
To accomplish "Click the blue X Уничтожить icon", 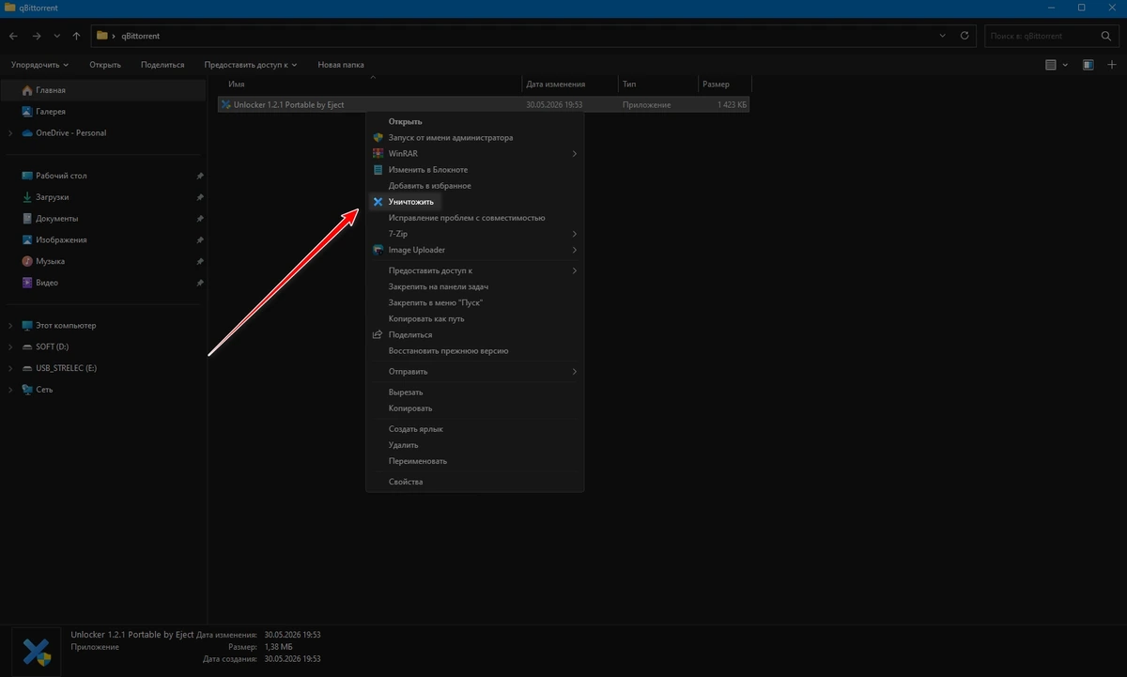I will [x=378, y=202].
